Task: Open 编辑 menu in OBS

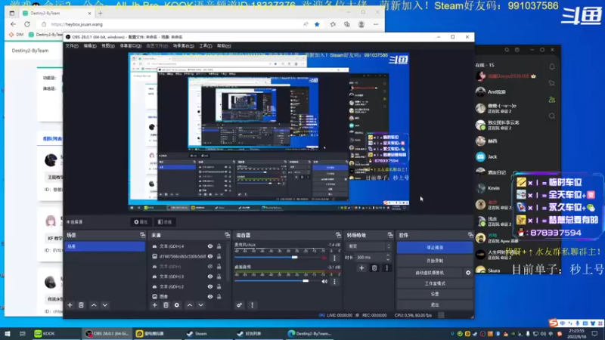Action: click(90, 46)
